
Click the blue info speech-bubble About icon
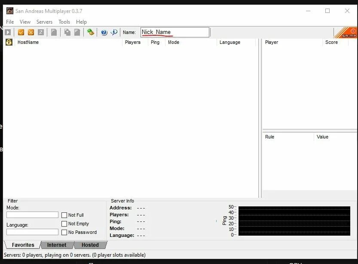click(114, 32)
